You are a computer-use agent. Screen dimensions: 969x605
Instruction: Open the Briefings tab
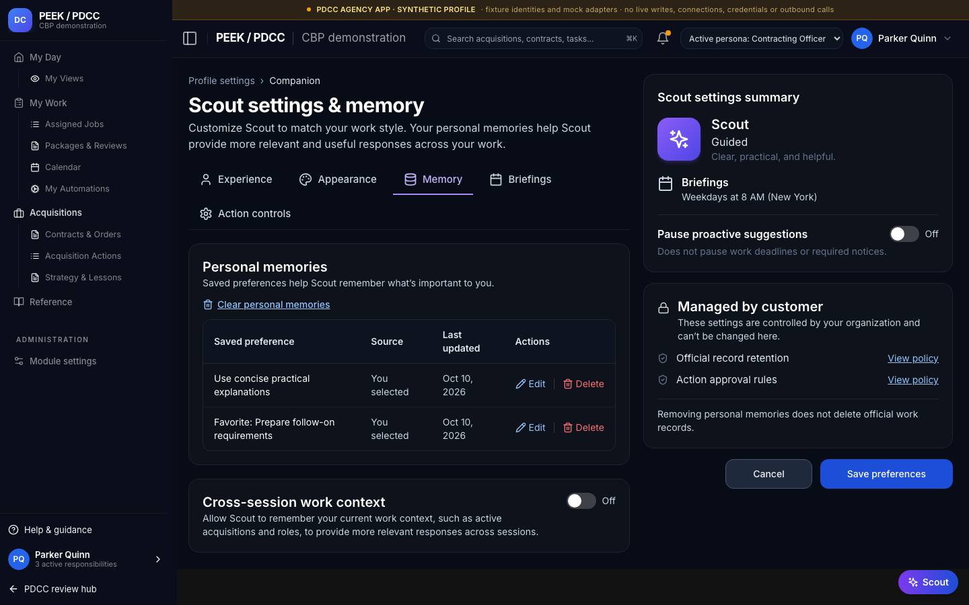coord(520,179)
